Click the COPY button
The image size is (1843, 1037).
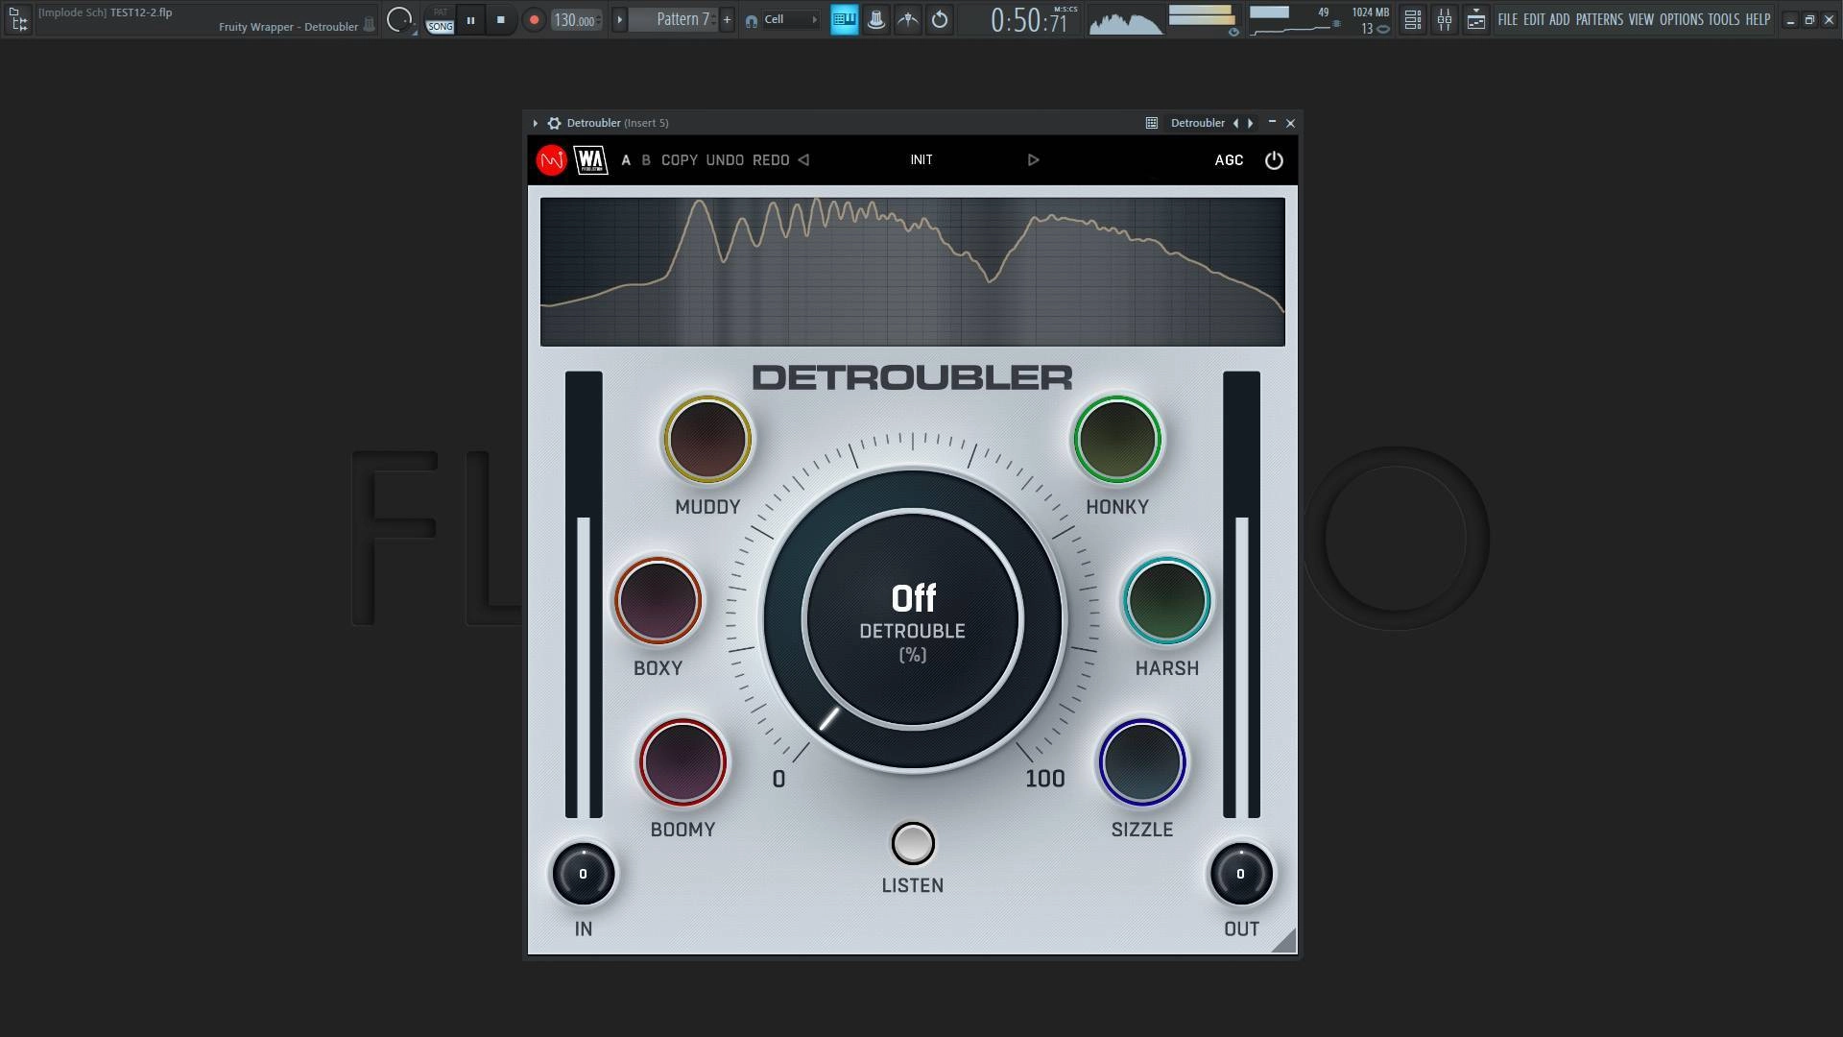click(680, 160)
